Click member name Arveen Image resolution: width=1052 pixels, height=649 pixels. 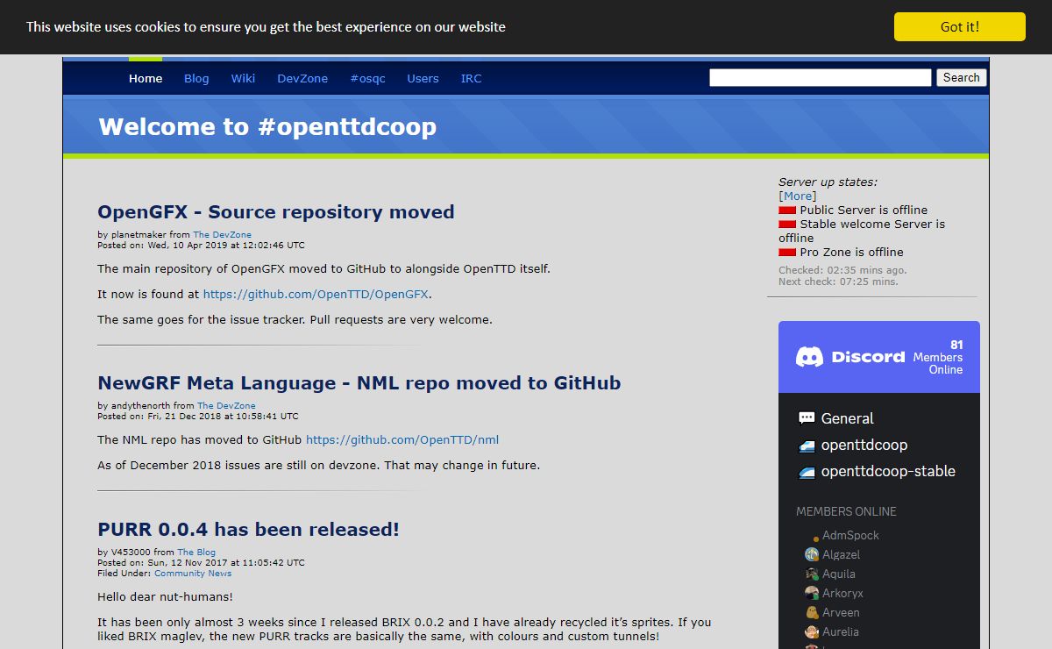[x=841, y=612]
